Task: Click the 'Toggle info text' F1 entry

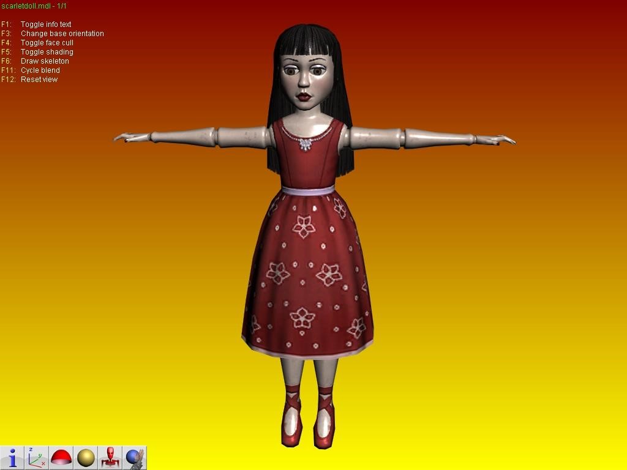Action: click(x=46, y=24)
